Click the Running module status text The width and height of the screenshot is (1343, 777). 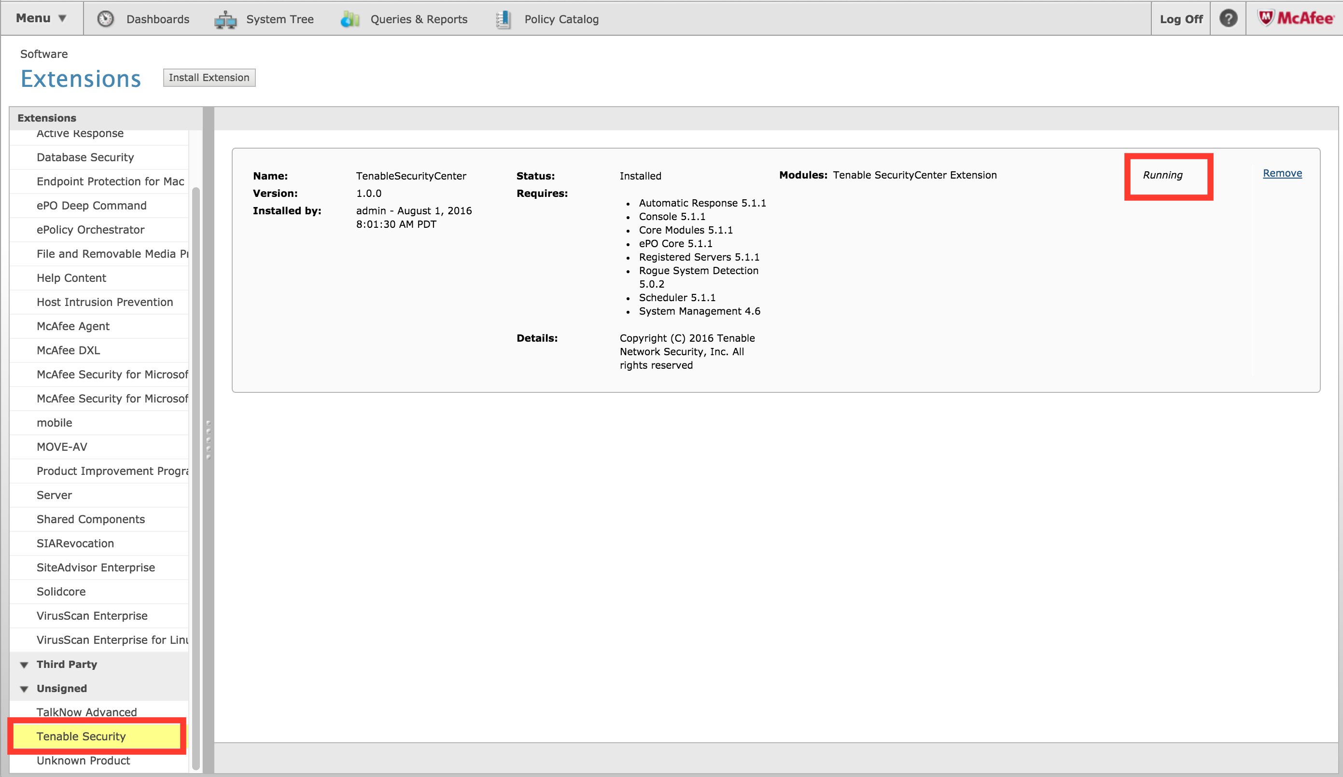[x=1162, y=175]
